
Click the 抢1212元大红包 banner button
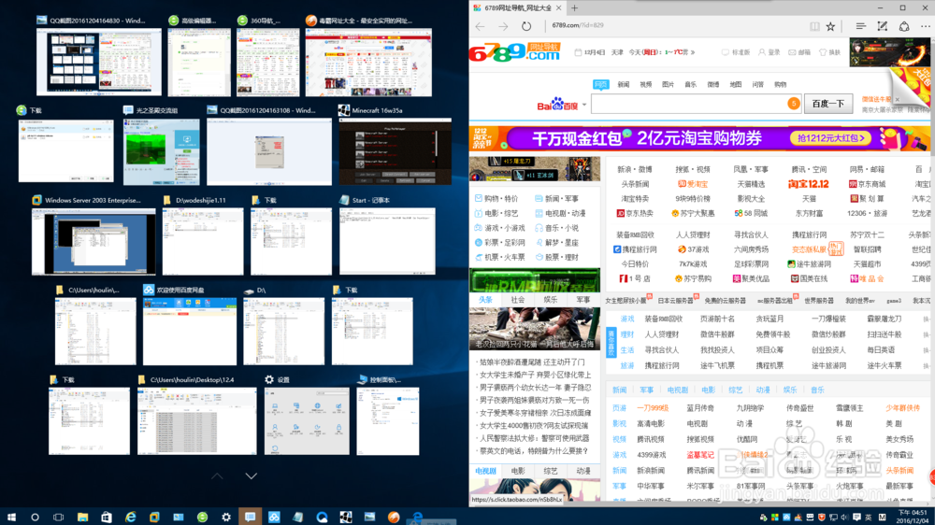[830, 138]
